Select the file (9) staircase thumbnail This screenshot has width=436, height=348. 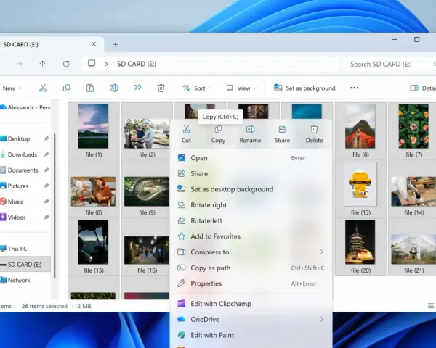click(147, 191)
